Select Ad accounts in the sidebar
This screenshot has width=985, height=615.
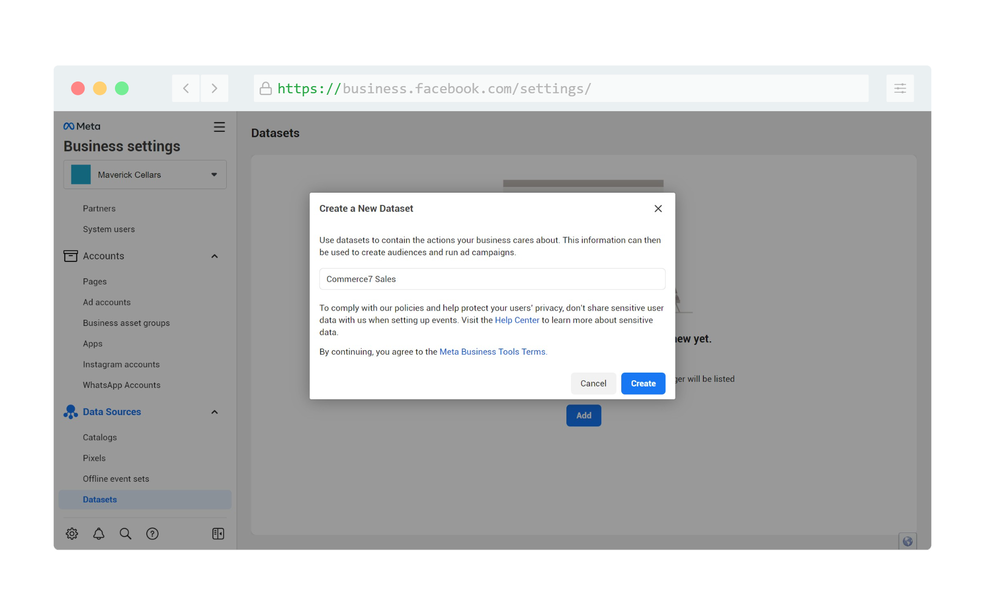pos(107,302)
